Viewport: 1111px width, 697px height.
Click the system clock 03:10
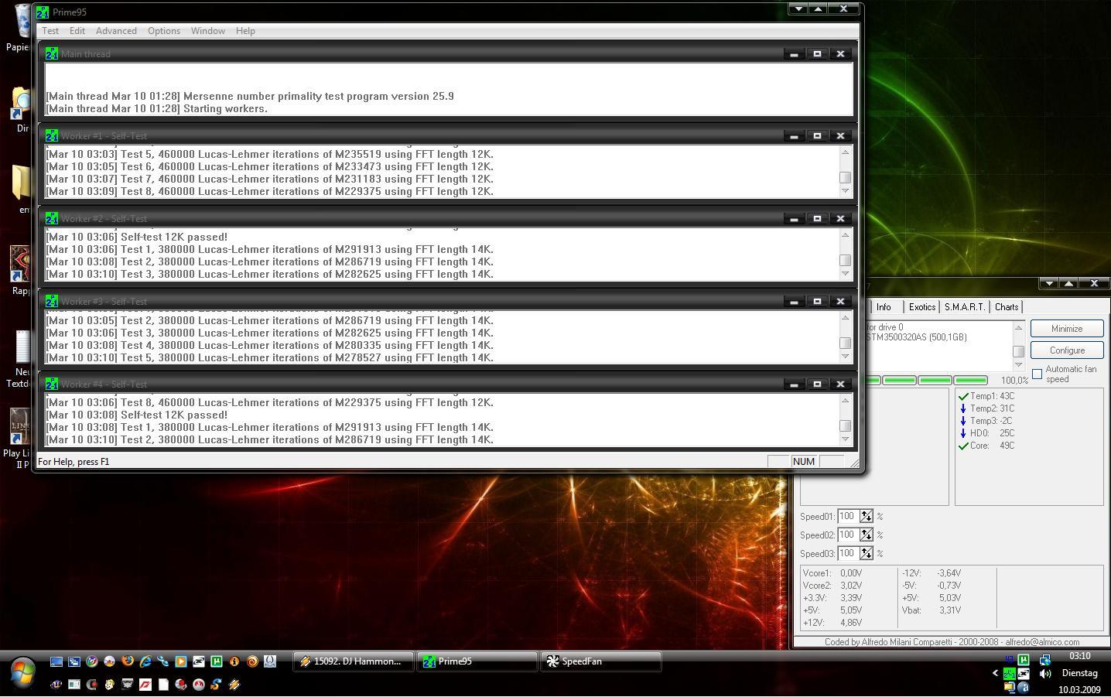(1080, 656)
